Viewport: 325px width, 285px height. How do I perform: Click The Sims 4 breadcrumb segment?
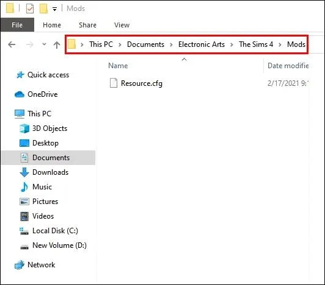coord(256,44)
